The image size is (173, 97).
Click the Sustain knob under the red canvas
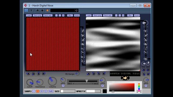(x=38, y=74)
